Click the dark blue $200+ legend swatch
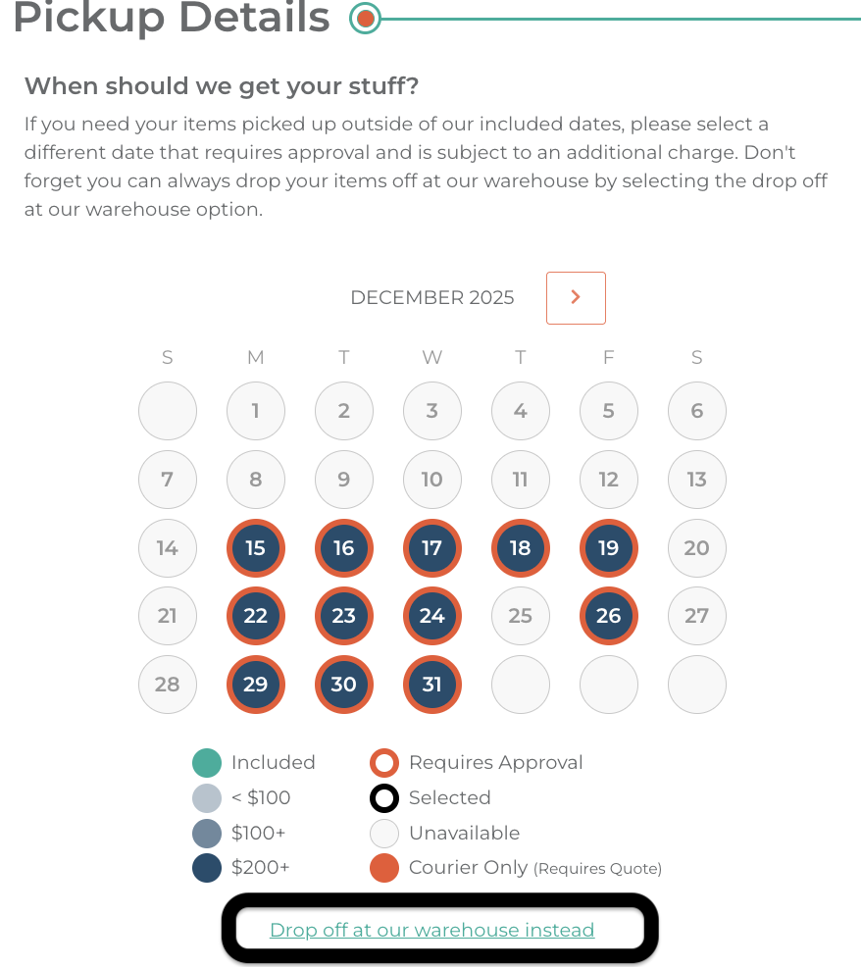 [x=207, y=868]
